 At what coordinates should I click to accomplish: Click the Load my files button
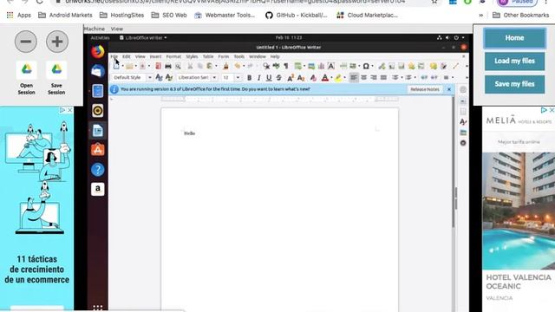click(514, 61)
